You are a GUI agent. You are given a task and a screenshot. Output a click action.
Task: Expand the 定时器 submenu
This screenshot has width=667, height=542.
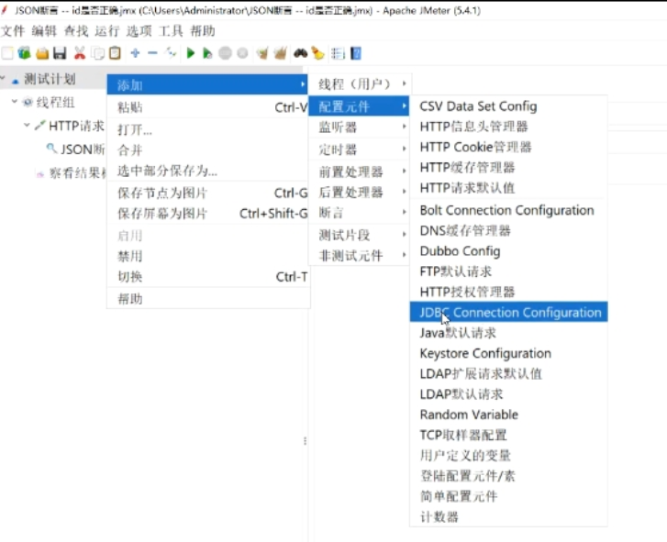click(359, 149)
